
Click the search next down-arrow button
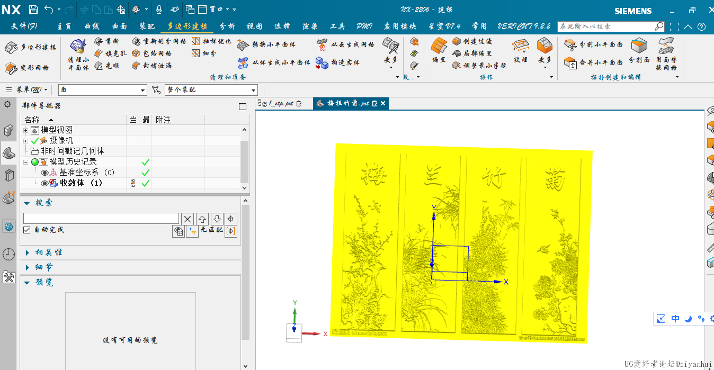[216, 219]
